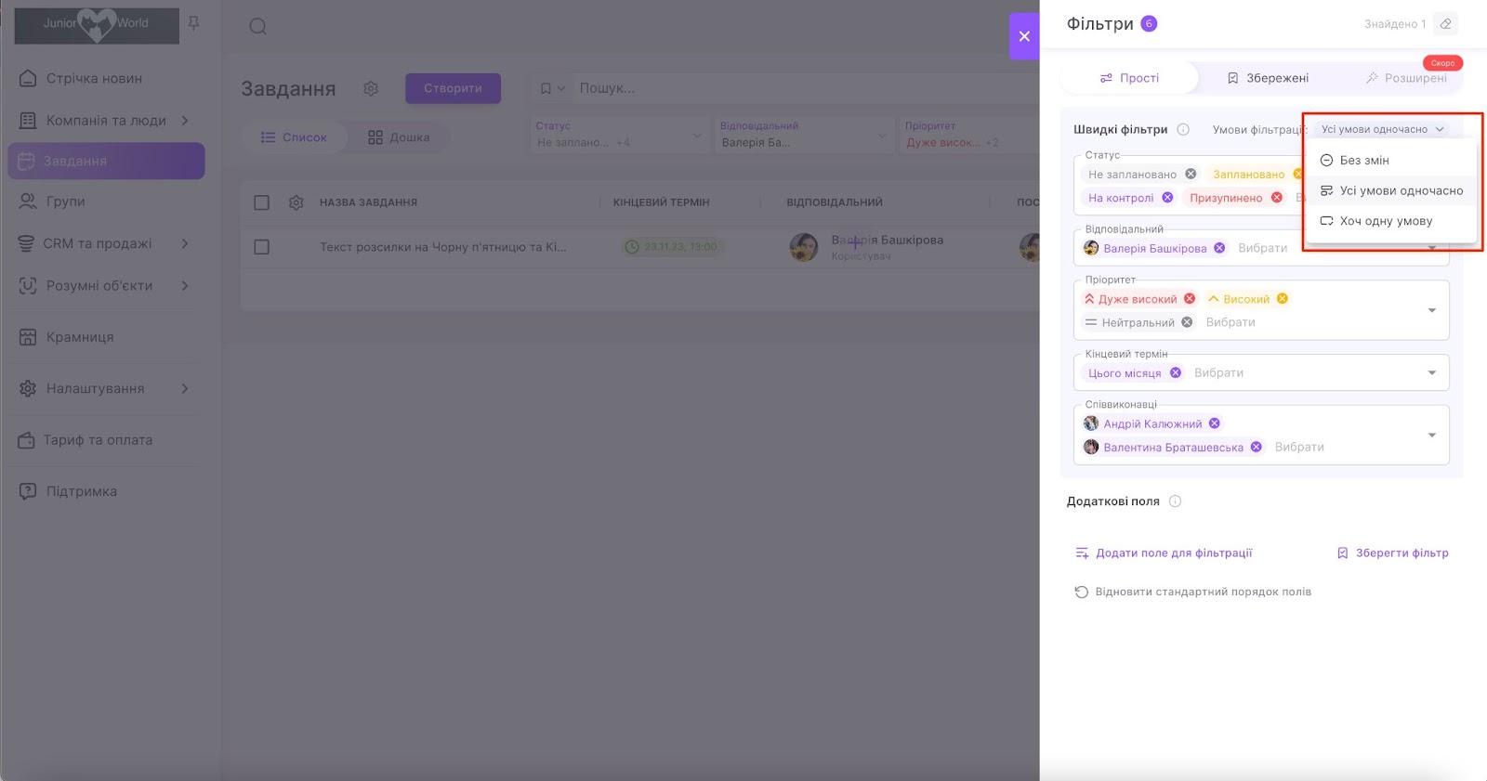Image resolution: width=1487 pixels, height=781 pixels.
Task: Remove the Призупинено status tag
Action: (x=1277, y=198)
